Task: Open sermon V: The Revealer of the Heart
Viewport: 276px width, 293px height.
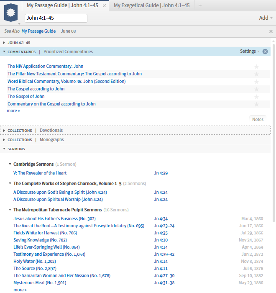Action: click(x=40, y=173)
